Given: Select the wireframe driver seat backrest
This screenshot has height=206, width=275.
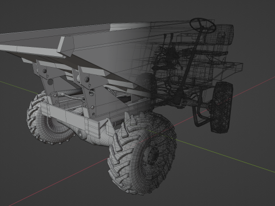Looking at the screenshot, I should 219,35.
